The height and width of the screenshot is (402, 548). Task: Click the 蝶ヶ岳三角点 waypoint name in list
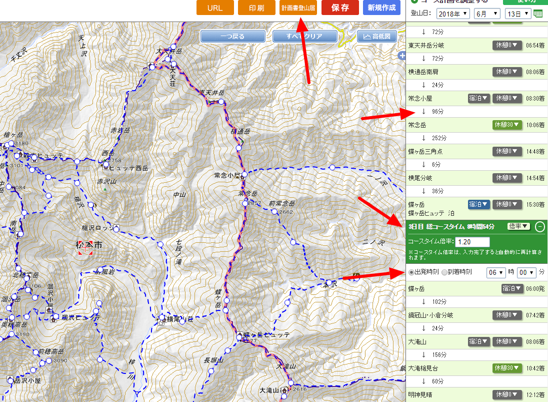[x=425, y=152]
